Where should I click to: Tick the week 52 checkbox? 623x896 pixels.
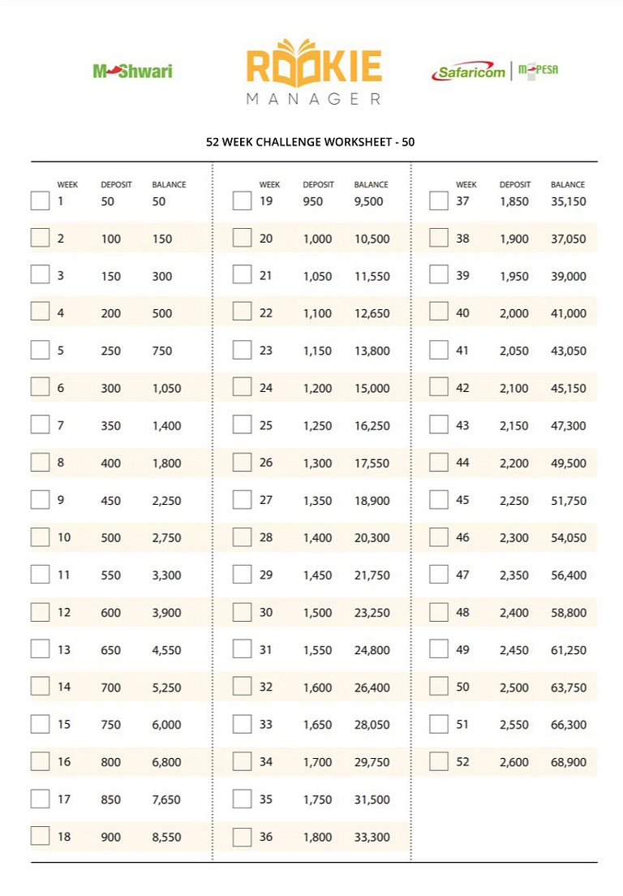point(439,761)
